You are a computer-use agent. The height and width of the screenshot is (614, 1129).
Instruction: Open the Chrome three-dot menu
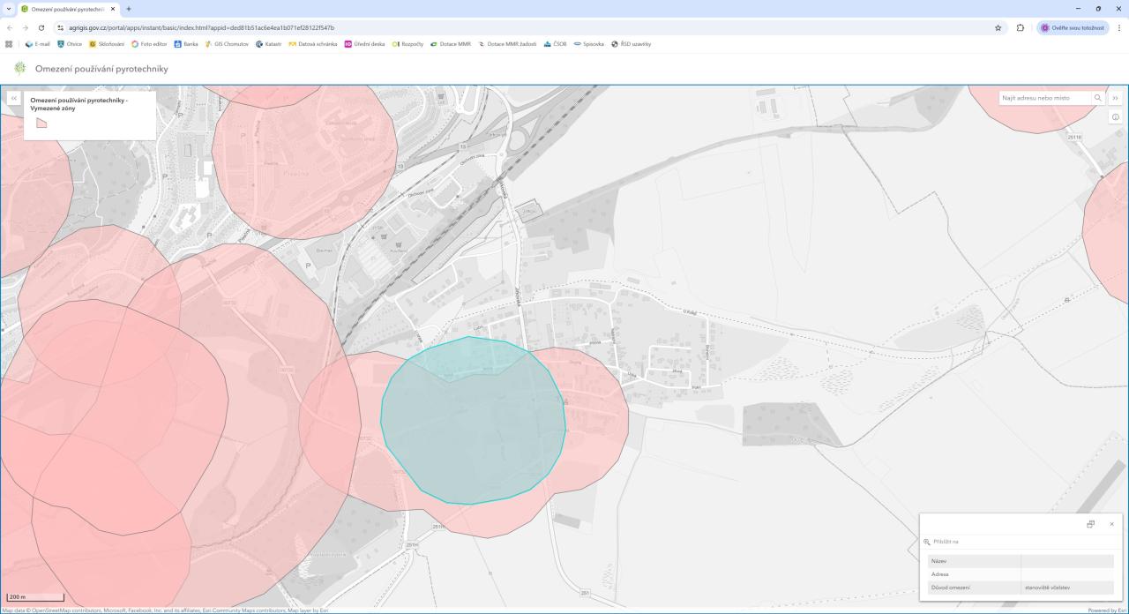[1118, 27]
